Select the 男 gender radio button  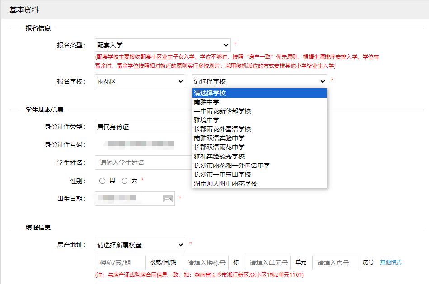102,181
